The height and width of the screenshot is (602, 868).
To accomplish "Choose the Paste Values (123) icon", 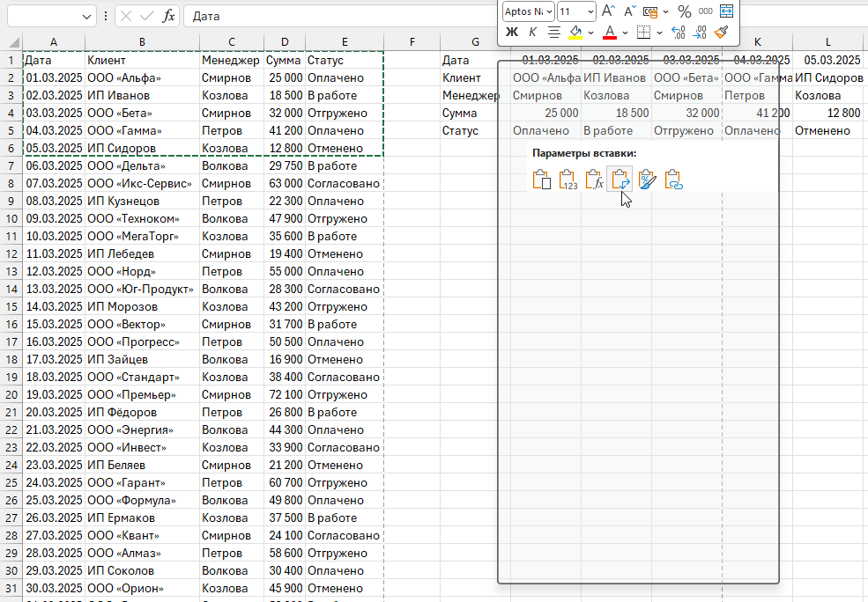I will (x=568, y=180).
